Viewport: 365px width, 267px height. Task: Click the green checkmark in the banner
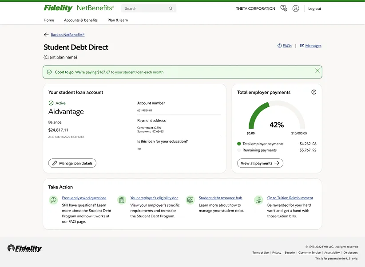point(49,72)
